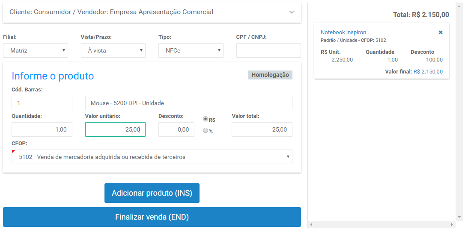465x229 pixels.
Task: Click the horizontal scrollbar right arrow
Action: pyautogui.click(x=452, y=225)
